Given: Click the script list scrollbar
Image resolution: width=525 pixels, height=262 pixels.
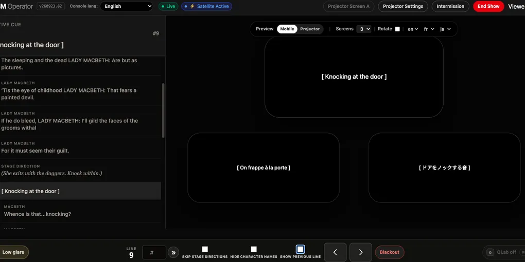Looking at the screenshot, I should (163, 110).
